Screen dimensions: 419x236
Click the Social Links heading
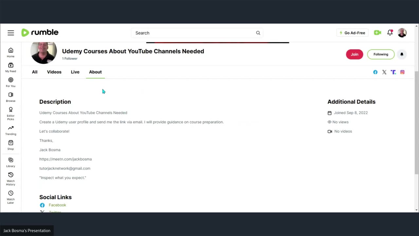55,197
